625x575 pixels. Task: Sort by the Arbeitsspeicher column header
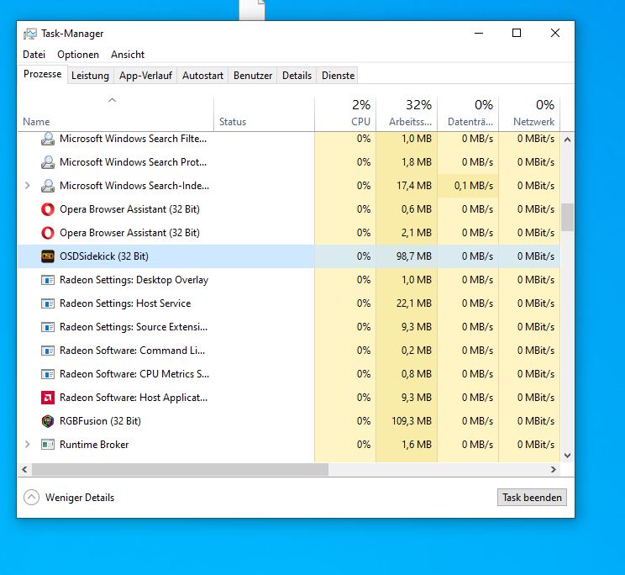coord(407,114)
